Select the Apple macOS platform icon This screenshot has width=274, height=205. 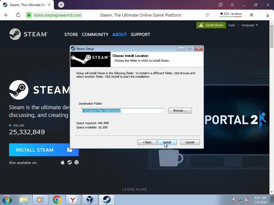(x=63, y=163)
